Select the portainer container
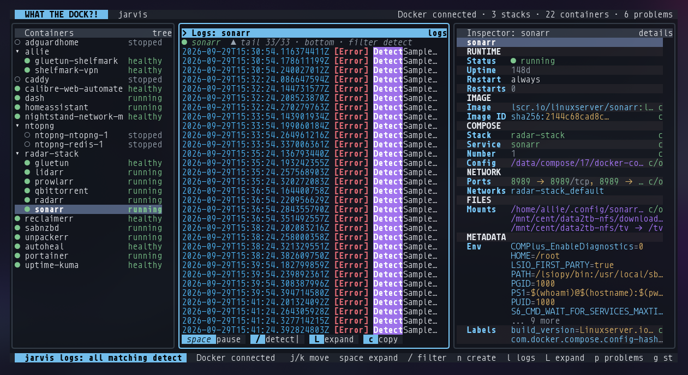The width and height of the screenshot is (688, 375). (88, 256)
